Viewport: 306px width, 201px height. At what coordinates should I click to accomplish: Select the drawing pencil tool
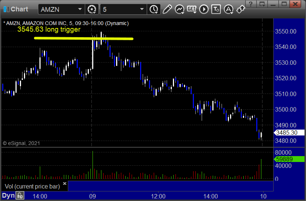coord(167,9)
